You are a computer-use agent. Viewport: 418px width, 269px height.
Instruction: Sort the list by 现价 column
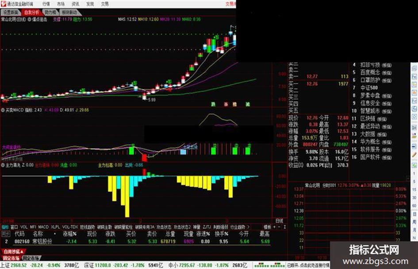coord(92,234)
